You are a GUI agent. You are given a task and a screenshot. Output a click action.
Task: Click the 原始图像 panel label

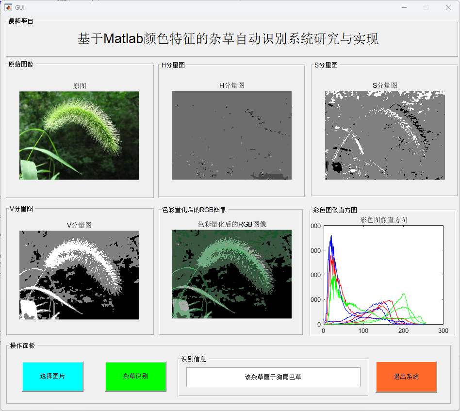click(x=21, y=65)
